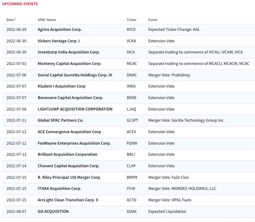Screen dimensions: 255x222
Task: Open Social Capital Suvretta Holdings Corp. III
Action: point(75,75)
